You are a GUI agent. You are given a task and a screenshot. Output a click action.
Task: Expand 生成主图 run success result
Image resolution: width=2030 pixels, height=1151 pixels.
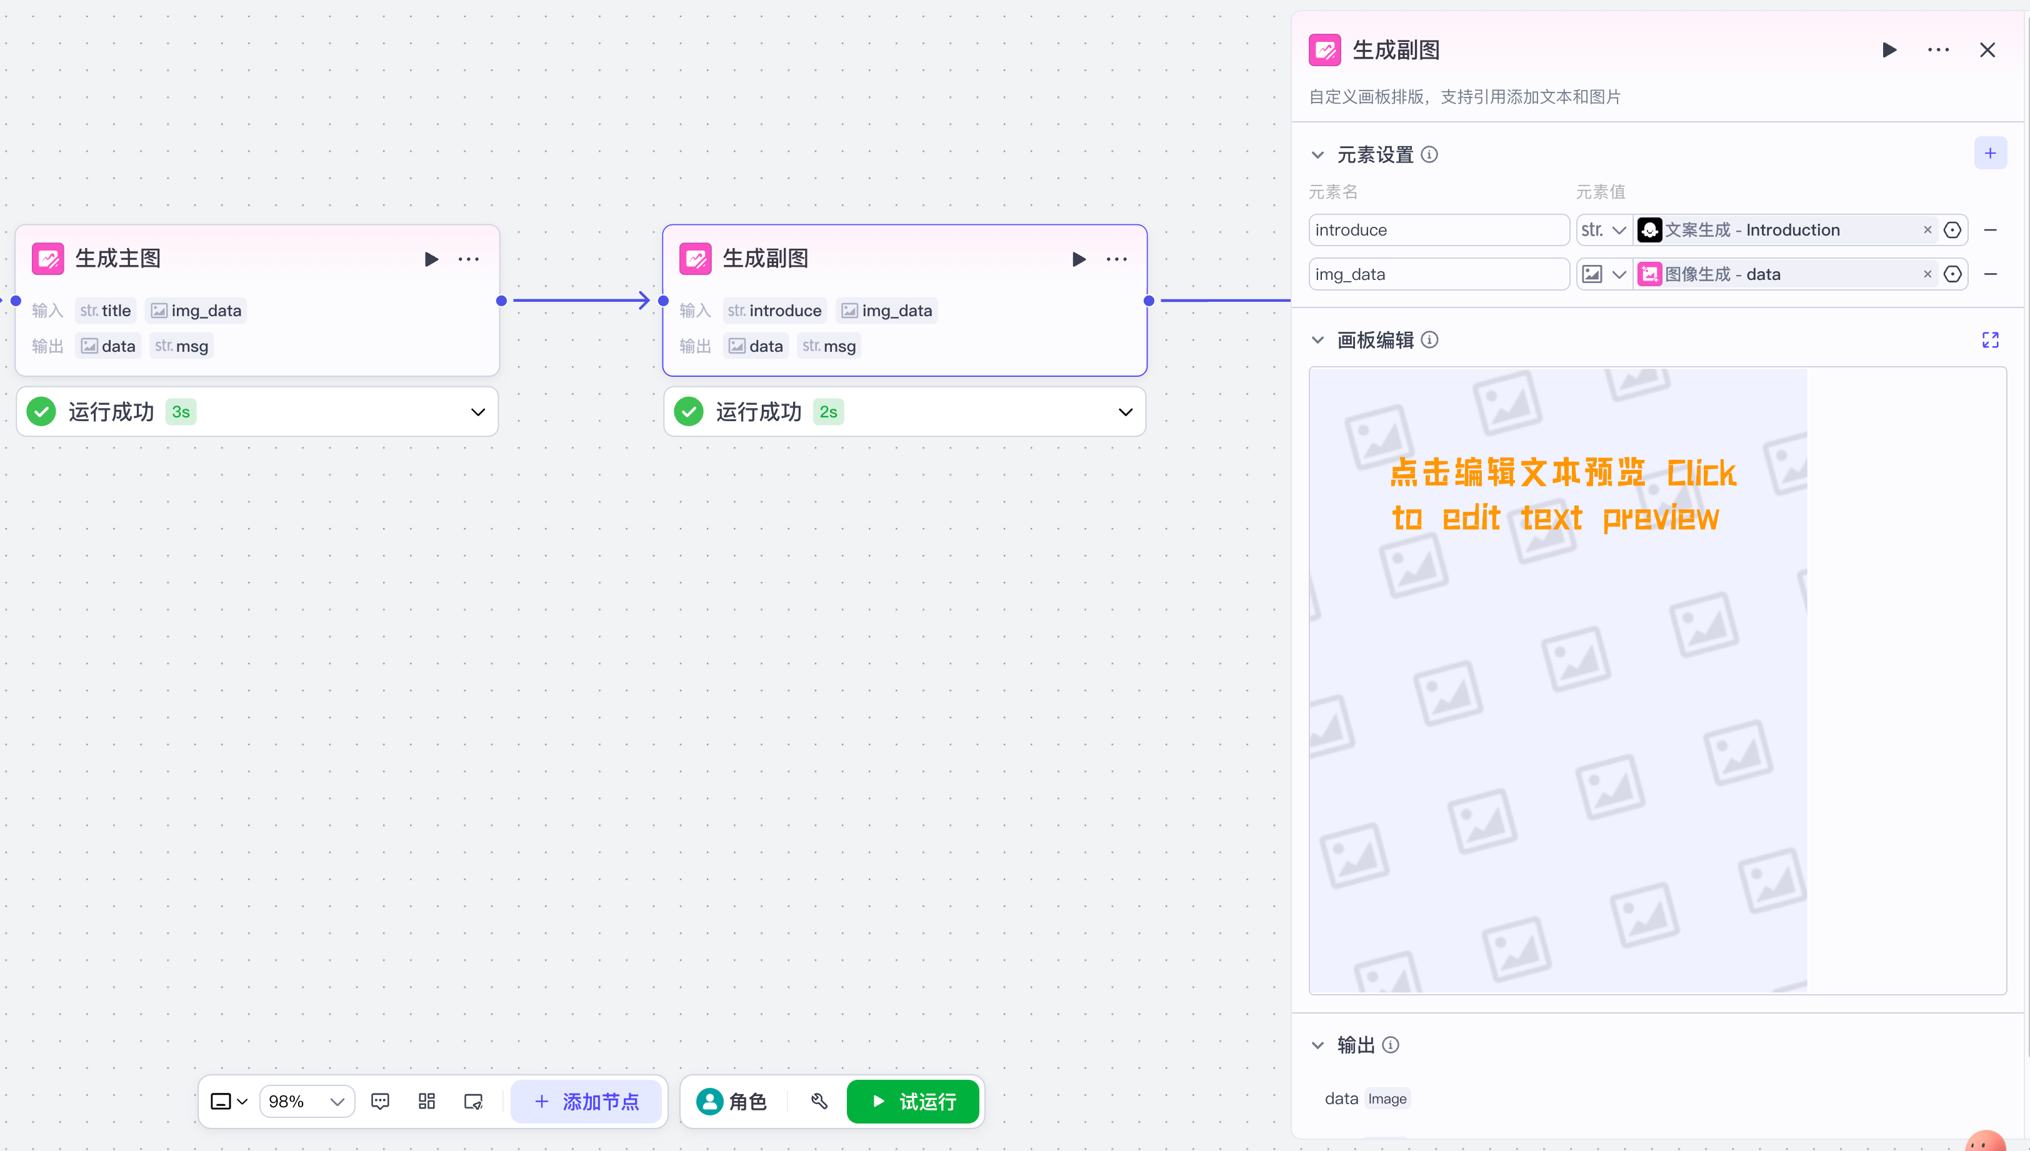click(477, 412)
